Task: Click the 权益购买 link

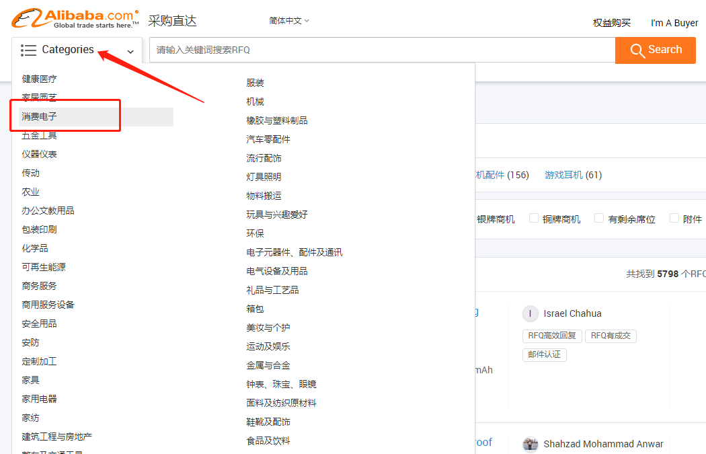Action: pyautogui.click(x=611, y=23)
